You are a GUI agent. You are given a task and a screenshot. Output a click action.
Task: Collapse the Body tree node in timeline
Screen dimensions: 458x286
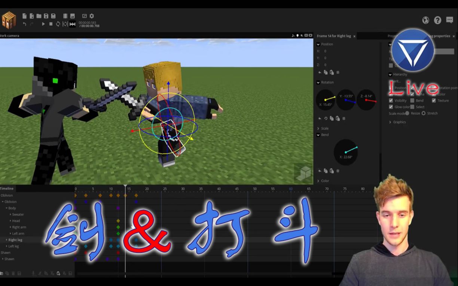(6, 208)
